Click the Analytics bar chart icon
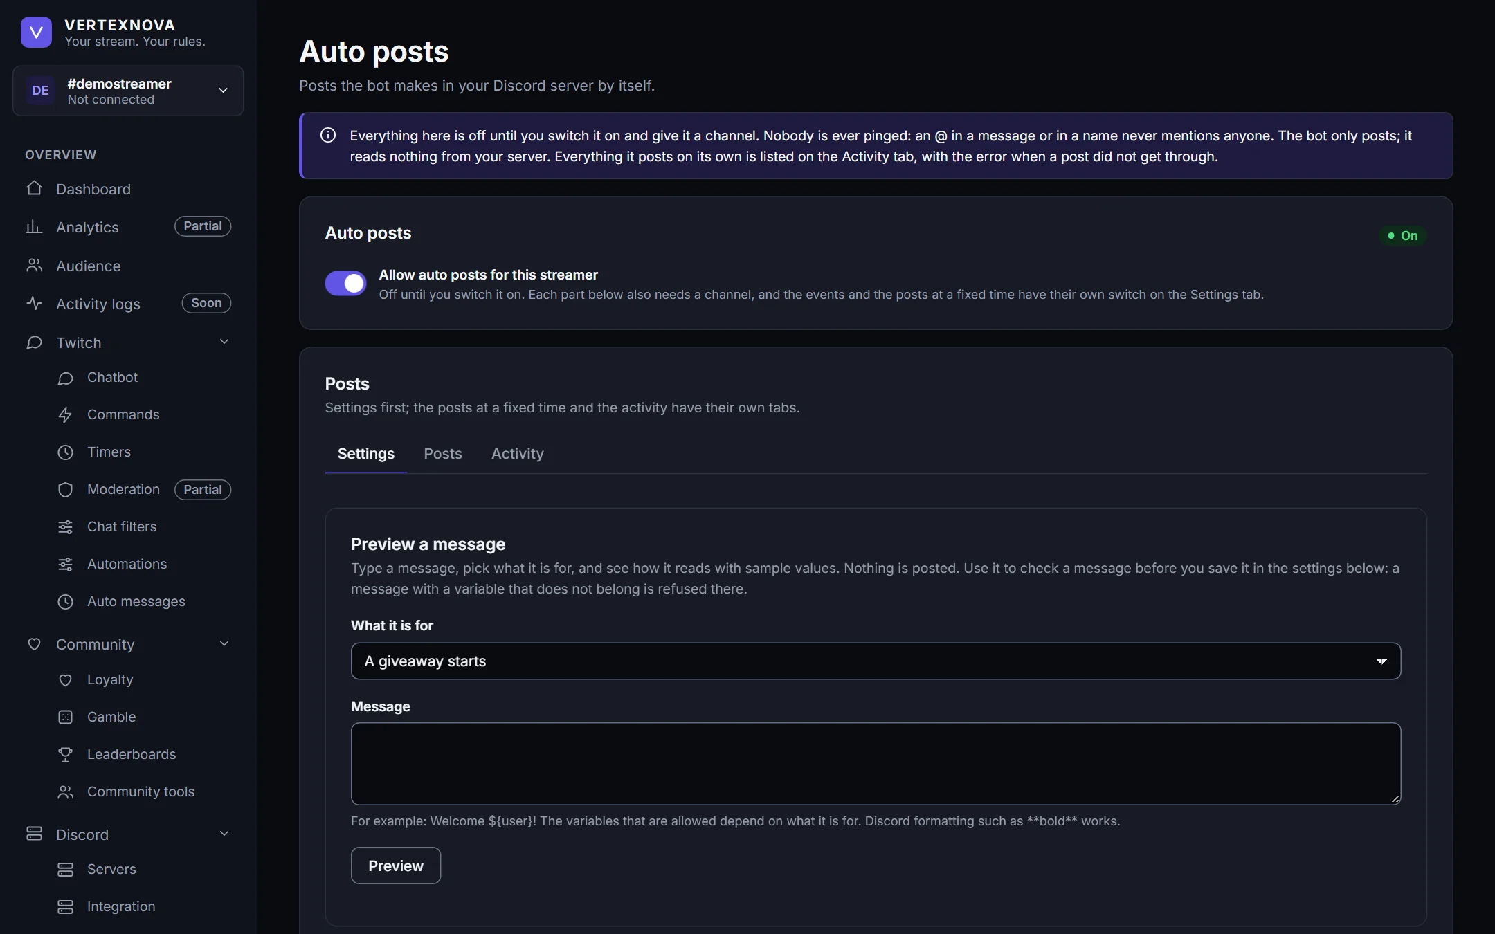 coord(34,227)
